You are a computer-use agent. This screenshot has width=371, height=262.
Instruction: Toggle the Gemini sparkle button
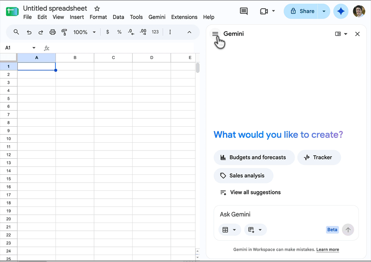(341, 11)
